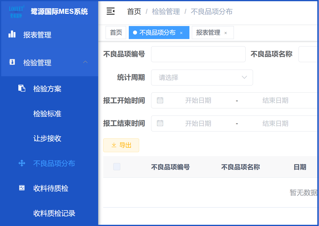Click the 不良品项分布 cross-arrows icon

tap(22, 163)
